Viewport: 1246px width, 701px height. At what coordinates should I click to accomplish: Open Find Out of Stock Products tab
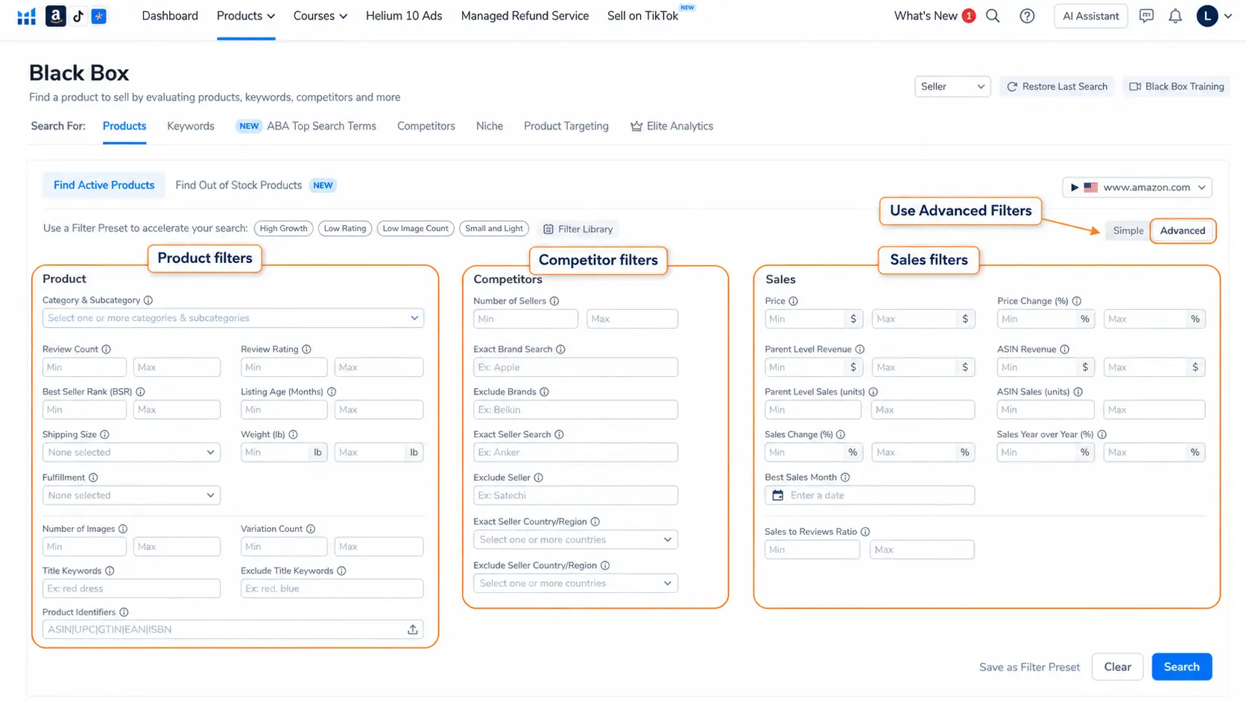pyautogui.click(x=238, y=185)
